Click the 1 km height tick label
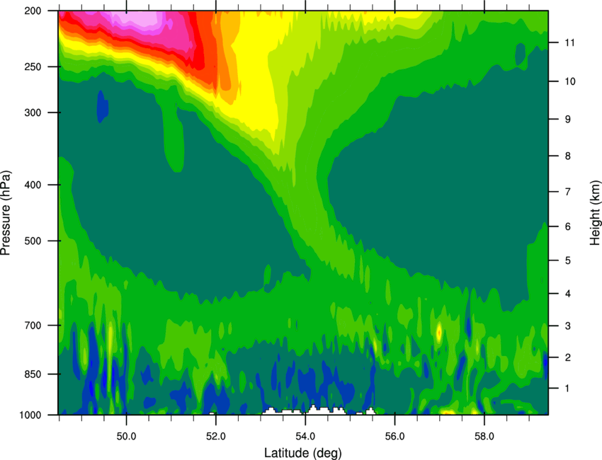The image size is (602, 460). [567, 389]
